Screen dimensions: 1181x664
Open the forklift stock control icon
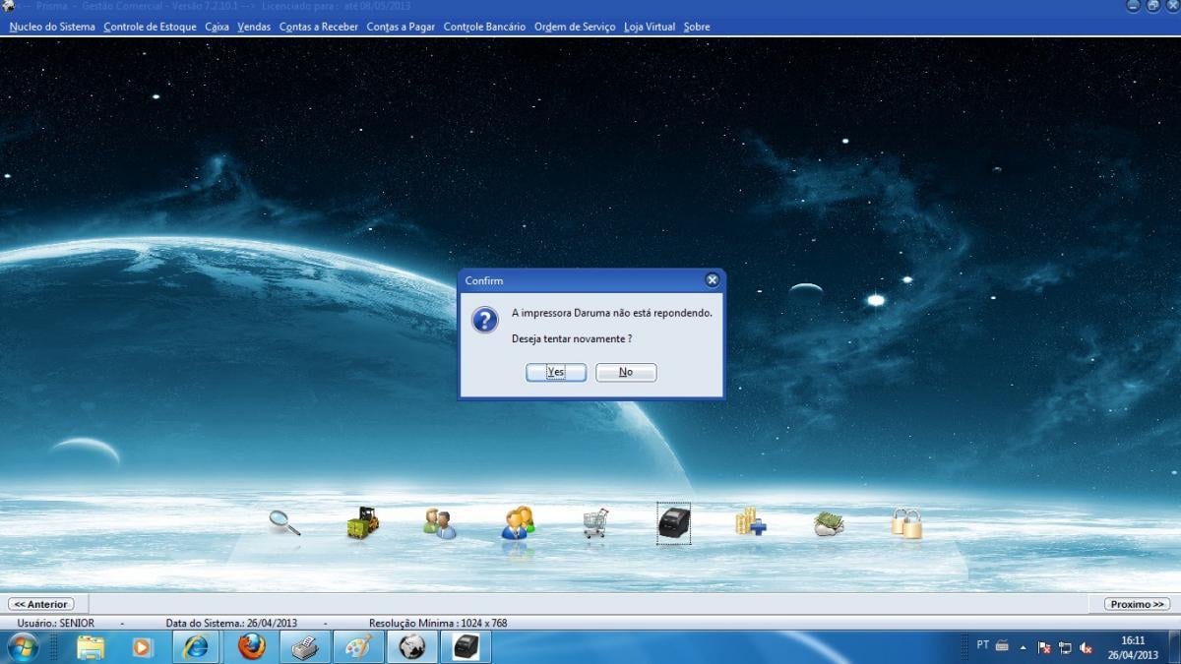[363, 522]
